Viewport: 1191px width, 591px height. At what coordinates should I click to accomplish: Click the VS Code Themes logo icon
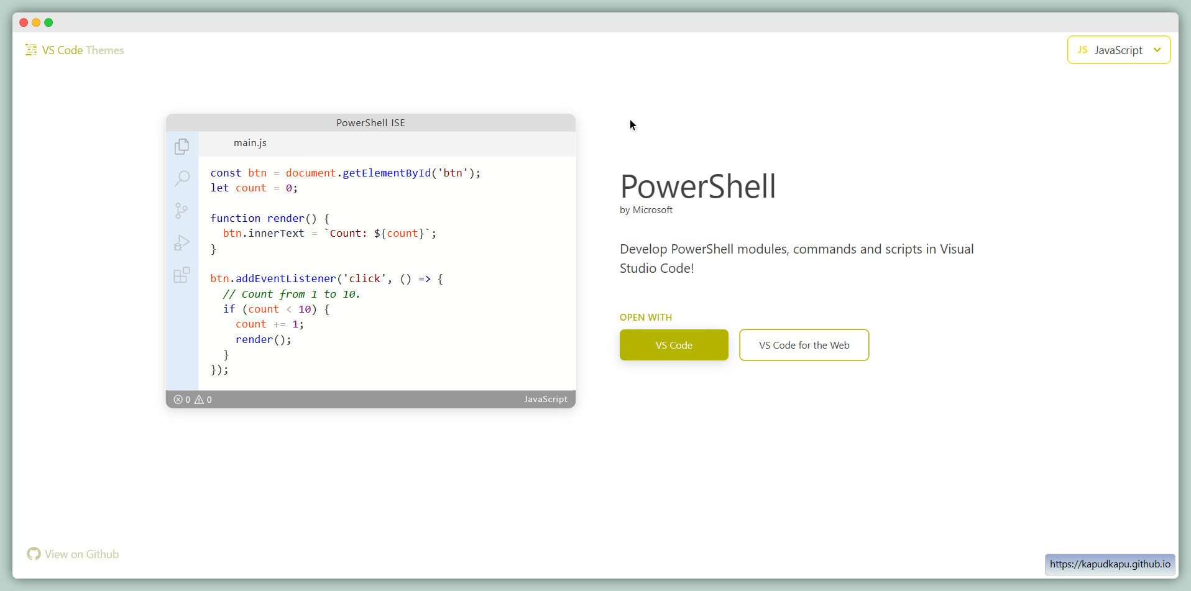pos(31,50)
